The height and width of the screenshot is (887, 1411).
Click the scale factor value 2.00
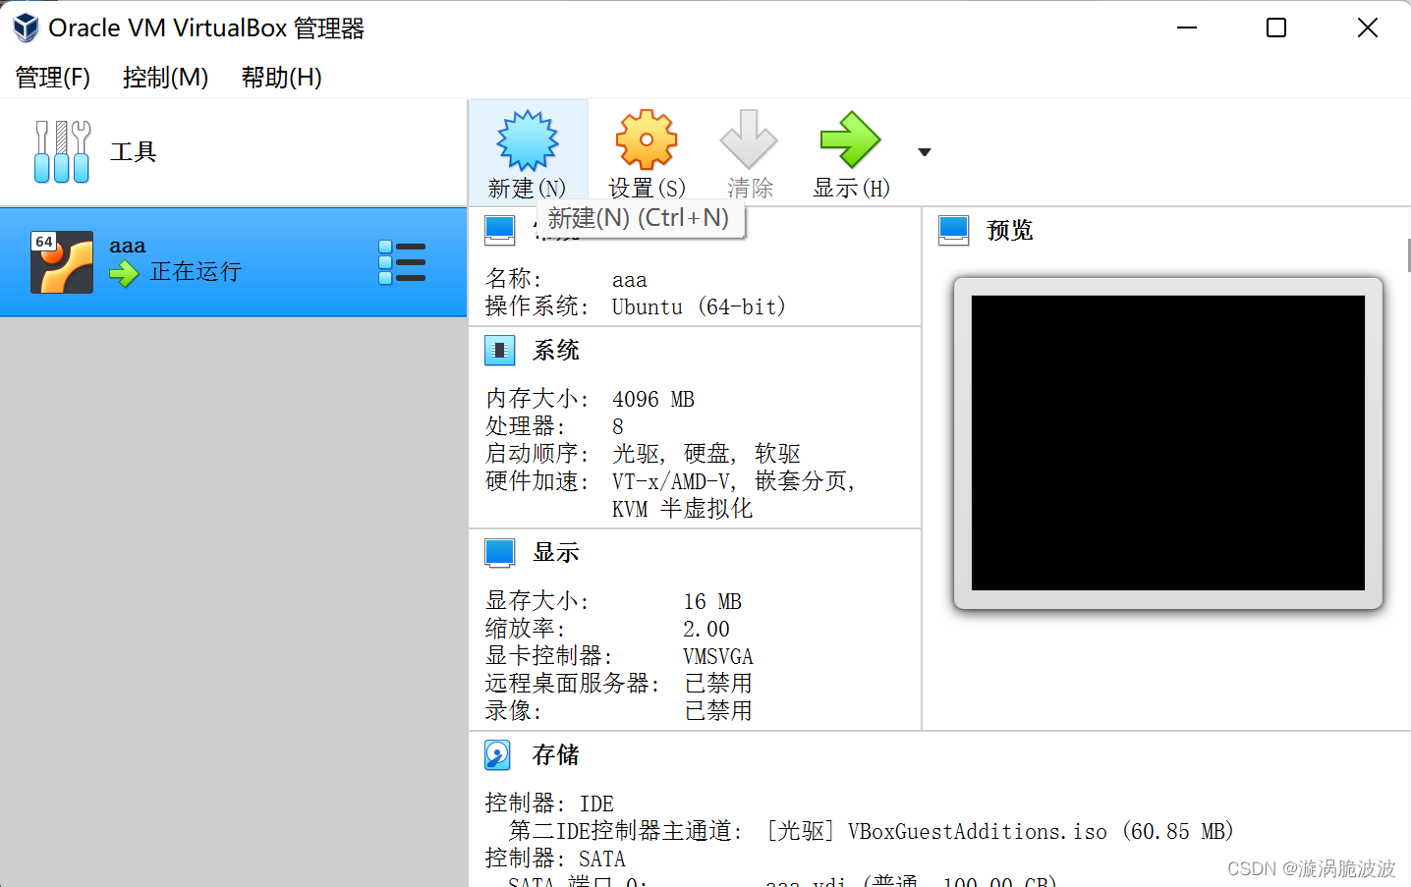click(x=706, y=630)
